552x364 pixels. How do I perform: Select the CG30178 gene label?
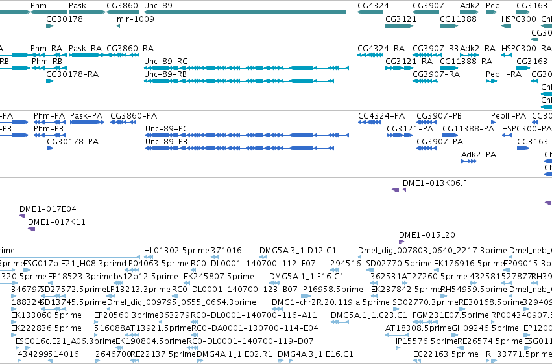tap(64, 19)
